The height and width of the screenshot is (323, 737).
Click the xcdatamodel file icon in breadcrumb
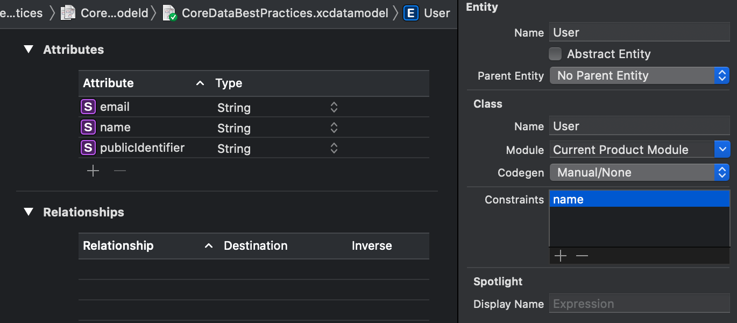(x=169, y=13)
